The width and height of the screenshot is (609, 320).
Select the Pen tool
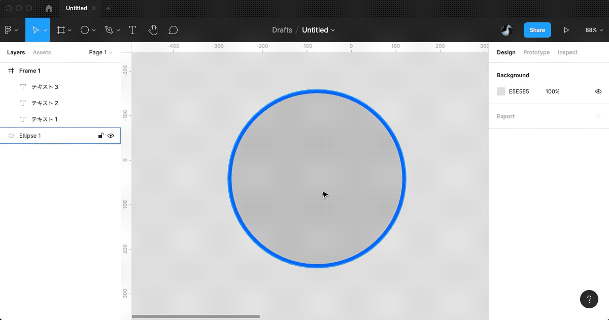click(108, 30)
